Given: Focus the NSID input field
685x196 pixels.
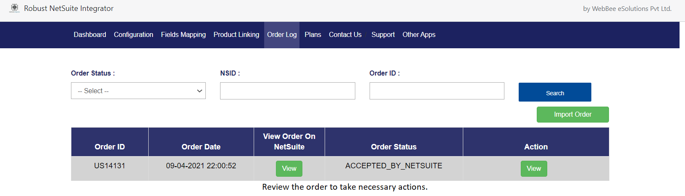Looking at the screenshot, I should click(288, 91).
